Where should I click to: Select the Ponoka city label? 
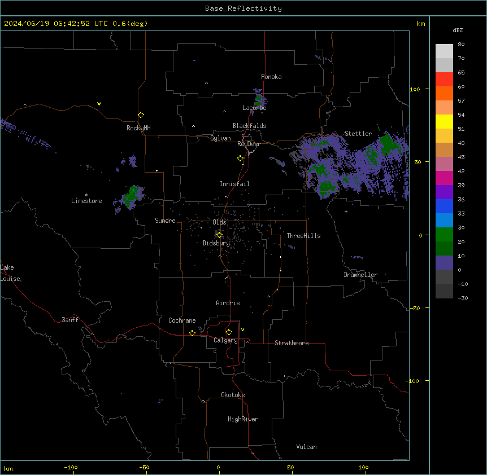pyautogui.click(x=271, y=77)
